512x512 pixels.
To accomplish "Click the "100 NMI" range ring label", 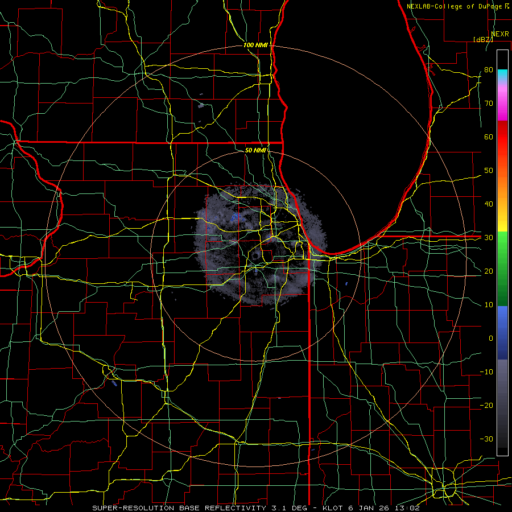I will click(x=255, y=45).
